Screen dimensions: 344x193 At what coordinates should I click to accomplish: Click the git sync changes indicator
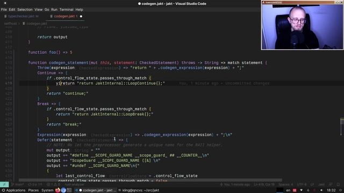pyautogui.click(x=35, y=184)
